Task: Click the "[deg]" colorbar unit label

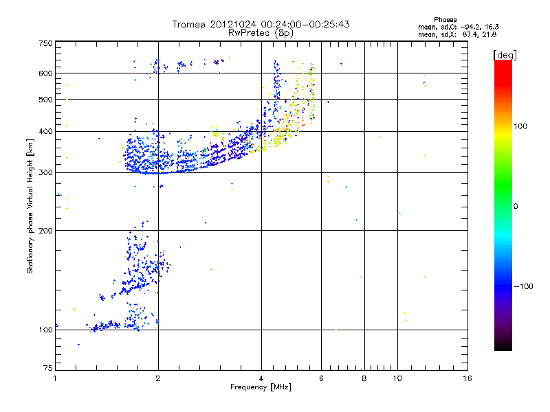Action: pyautogui.click(x=505, y=55)
